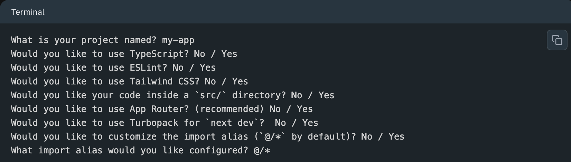Choose Yes for the TypeScript prompt

tap(229, 54)
